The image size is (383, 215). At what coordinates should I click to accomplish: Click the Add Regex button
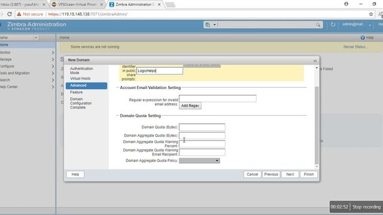(x=190, y=106)
